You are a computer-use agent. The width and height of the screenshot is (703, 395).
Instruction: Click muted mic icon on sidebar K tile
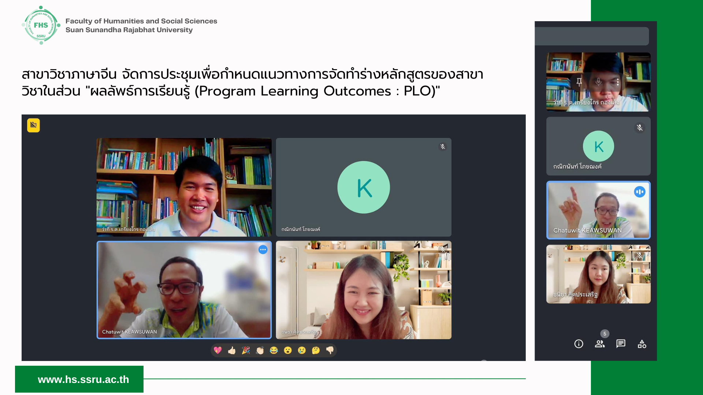[640, 128]
